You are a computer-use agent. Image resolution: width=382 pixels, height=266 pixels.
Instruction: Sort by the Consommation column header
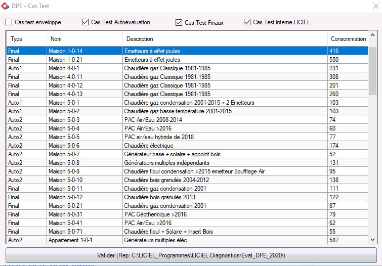(348, 39)
